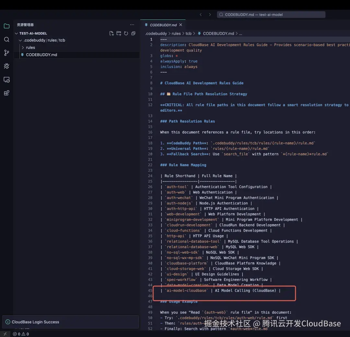Screen dimensions: 350x337
Task: Click the command center search field
Action: click(271, 15)
